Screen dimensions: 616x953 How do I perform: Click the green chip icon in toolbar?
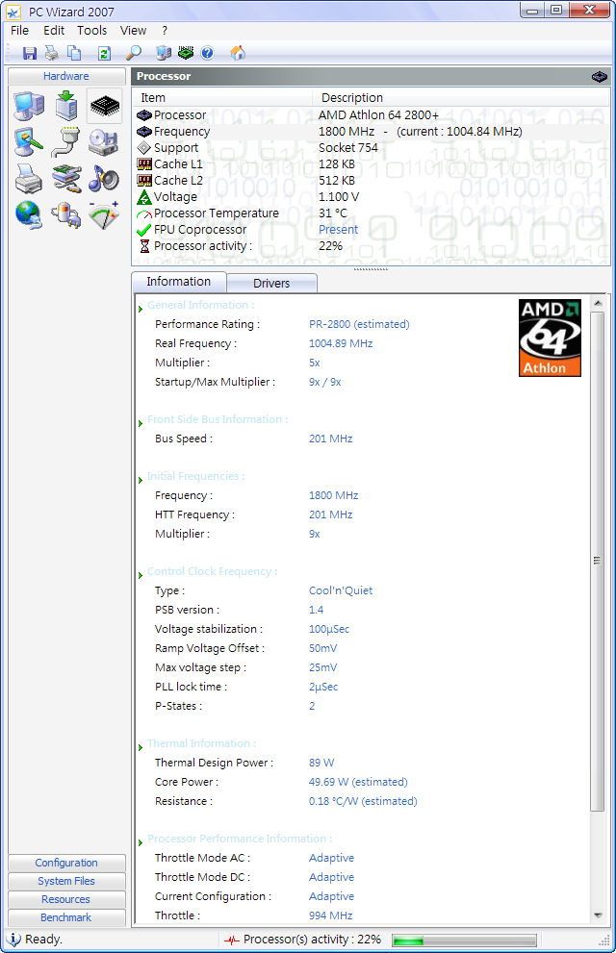pos(186,54)
